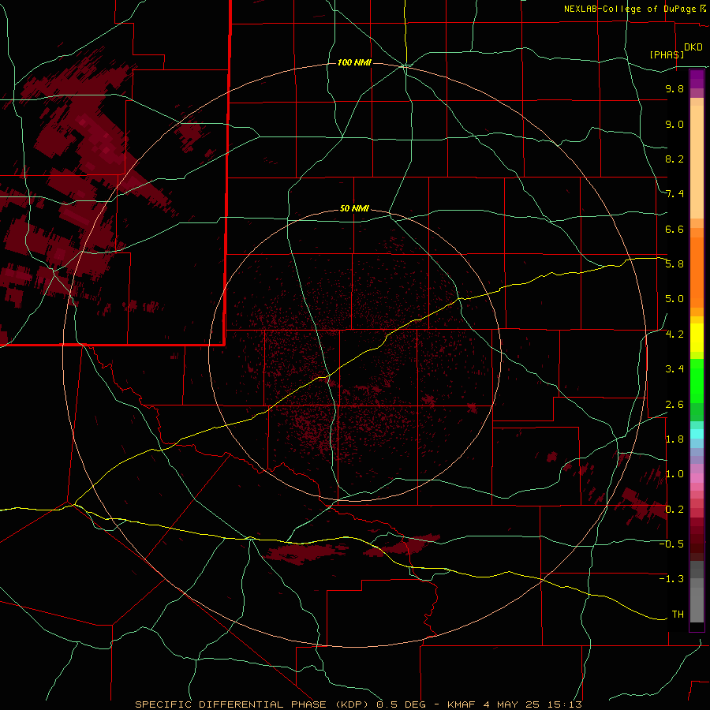This screenshot has width=710, height=710.
Task: Click the -0.5 value on the color scale
Action: click(x=671, y=544)
